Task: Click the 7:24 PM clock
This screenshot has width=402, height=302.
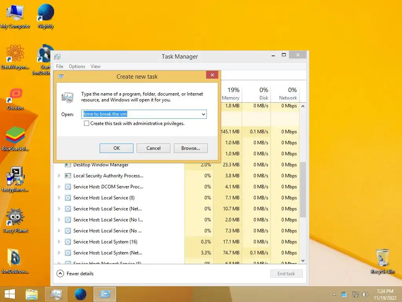Action: click(385, 291)
